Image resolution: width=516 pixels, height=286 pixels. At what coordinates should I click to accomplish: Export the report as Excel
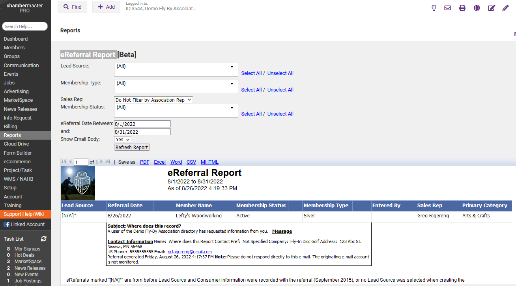[x=160, y=162]
